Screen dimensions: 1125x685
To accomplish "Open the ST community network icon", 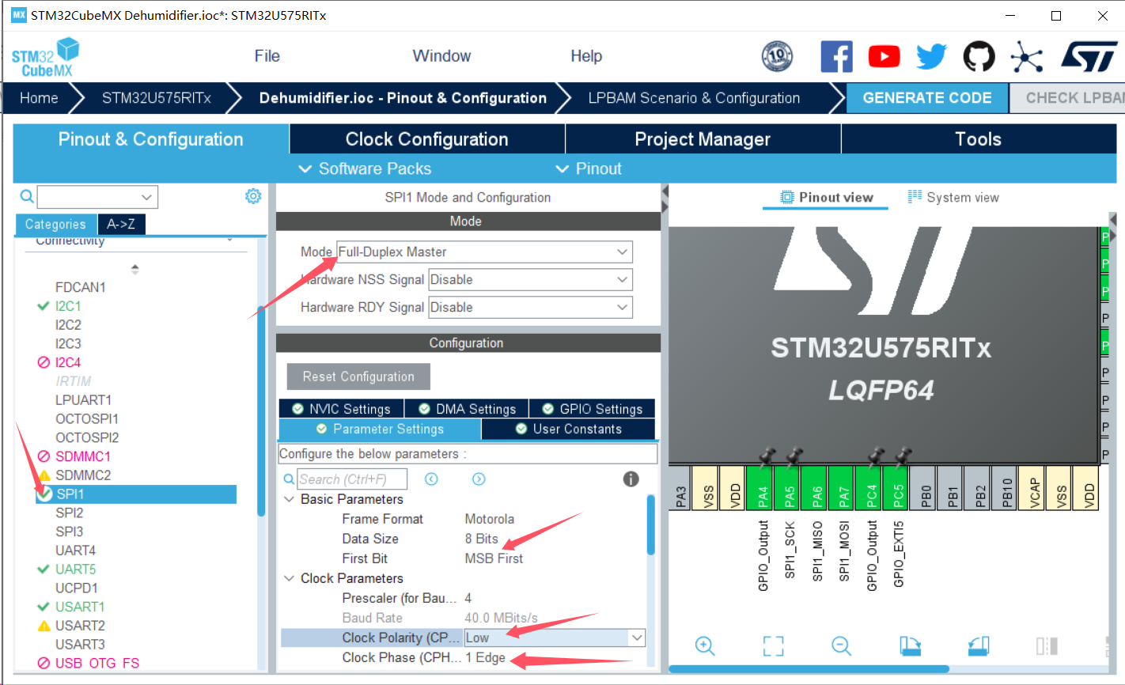I will [x=1026, y=56].
